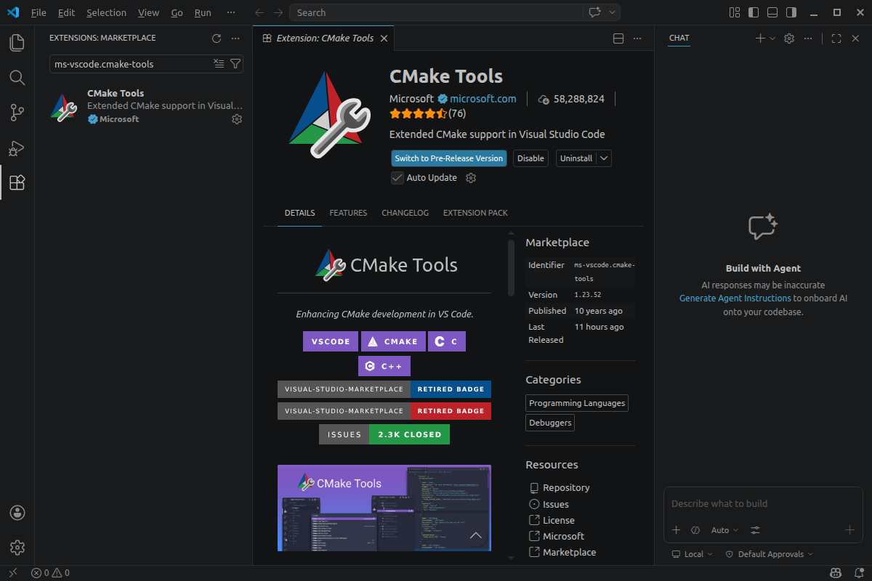The height and width of the screenshot is (581, 872).
Task: Switch to the EXTENSION PACK tab
Action: coord(475,213)
